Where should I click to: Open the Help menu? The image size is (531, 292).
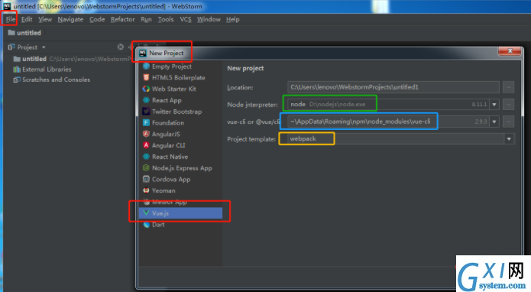pos(233,19)
